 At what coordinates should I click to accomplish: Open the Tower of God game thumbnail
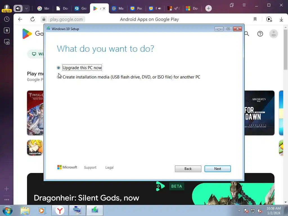tap(35, 113)
